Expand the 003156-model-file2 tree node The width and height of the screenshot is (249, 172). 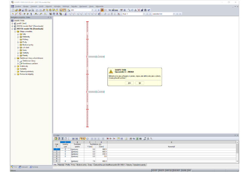coord(12,26)
